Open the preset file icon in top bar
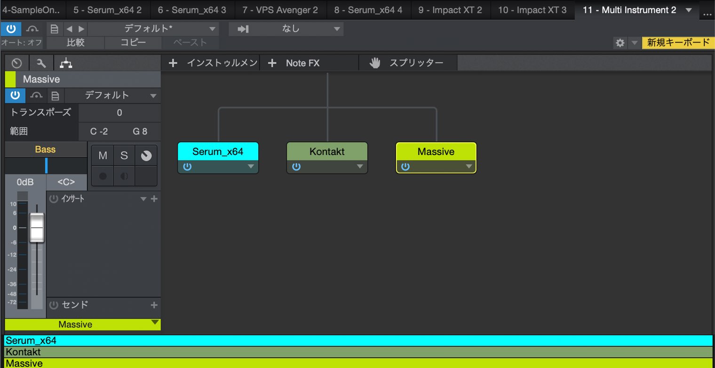The height and width of the screenshot is (368, 715). pyautogui.click(x=54, y=29)
